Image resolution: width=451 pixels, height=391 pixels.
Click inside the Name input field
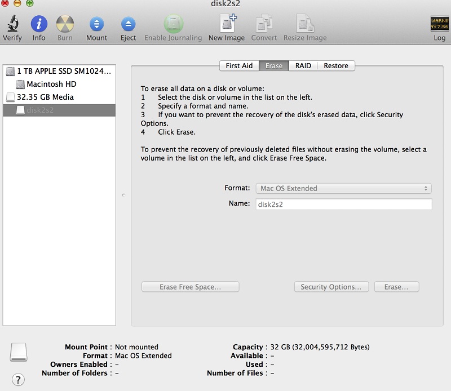tap(343, 204)
